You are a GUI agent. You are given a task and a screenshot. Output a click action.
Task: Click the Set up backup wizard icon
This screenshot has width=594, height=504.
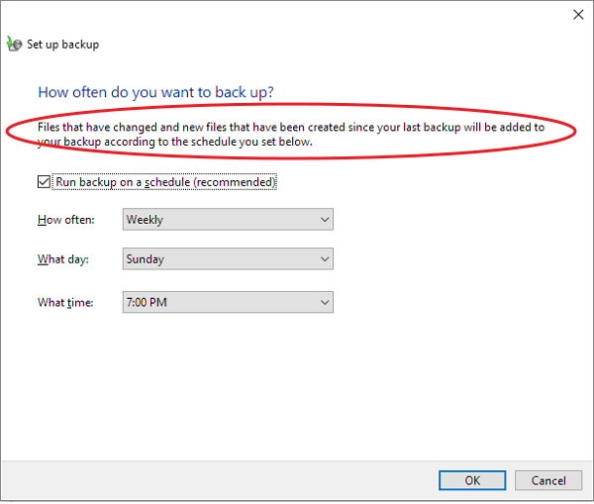[13, 44]
